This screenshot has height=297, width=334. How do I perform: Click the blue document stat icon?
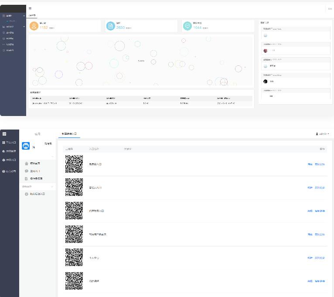(111, 26)
